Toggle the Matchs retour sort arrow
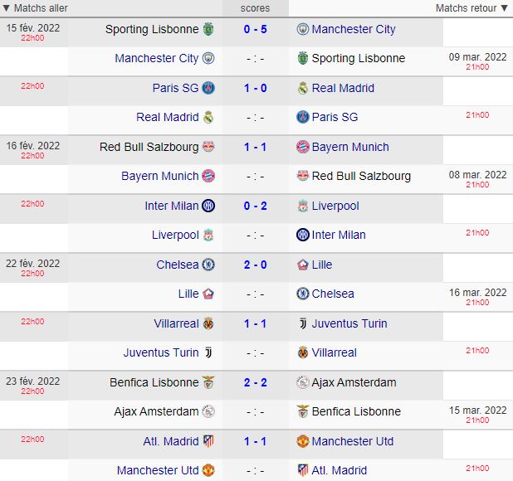The width and height of the screenshot is (513, 481). 504,8
